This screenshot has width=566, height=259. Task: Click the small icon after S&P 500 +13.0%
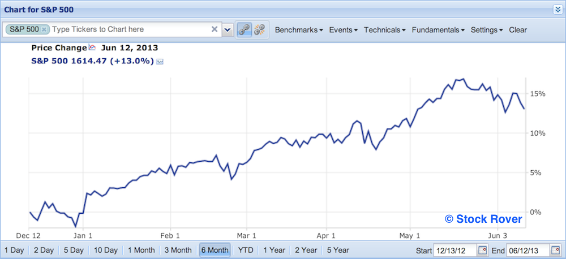click(160, 62)
